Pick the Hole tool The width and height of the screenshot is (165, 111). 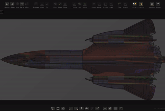(80, 5)
